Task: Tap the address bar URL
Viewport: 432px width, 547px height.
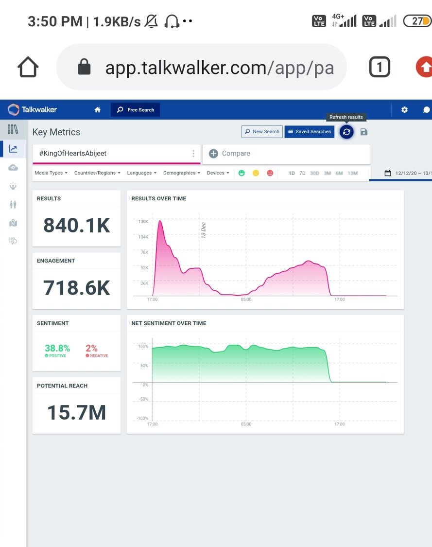Action: point(220,67)
